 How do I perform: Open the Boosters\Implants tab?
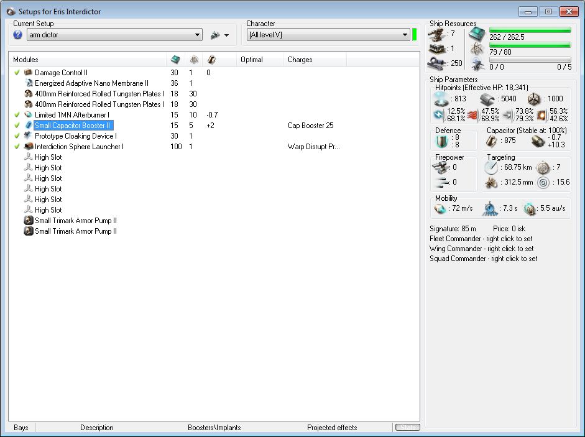[x=214, y=427]
